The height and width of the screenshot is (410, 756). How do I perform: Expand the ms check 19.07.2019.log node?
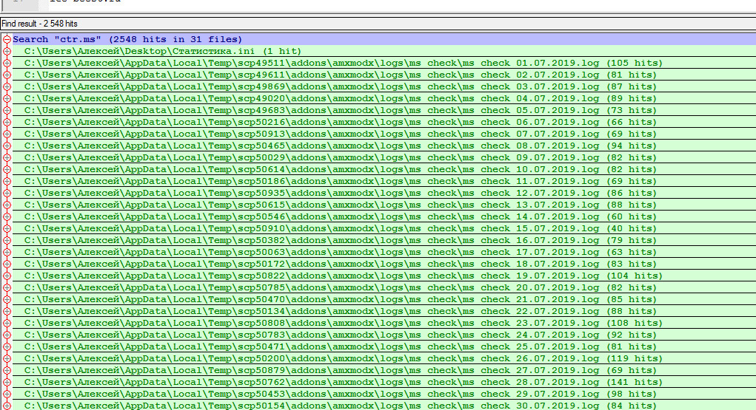(7, 276)
